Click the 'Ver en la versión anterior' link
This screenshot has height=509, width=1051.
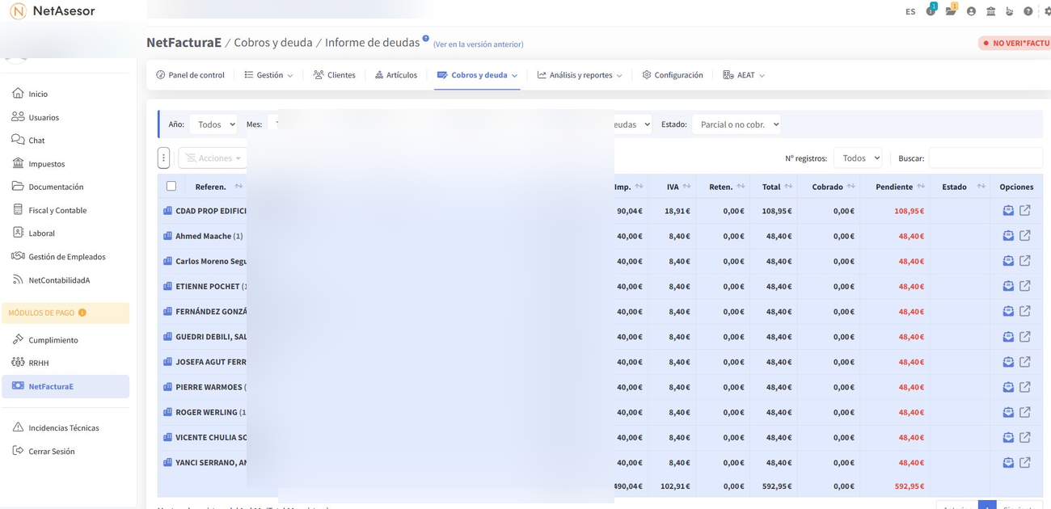478,44
